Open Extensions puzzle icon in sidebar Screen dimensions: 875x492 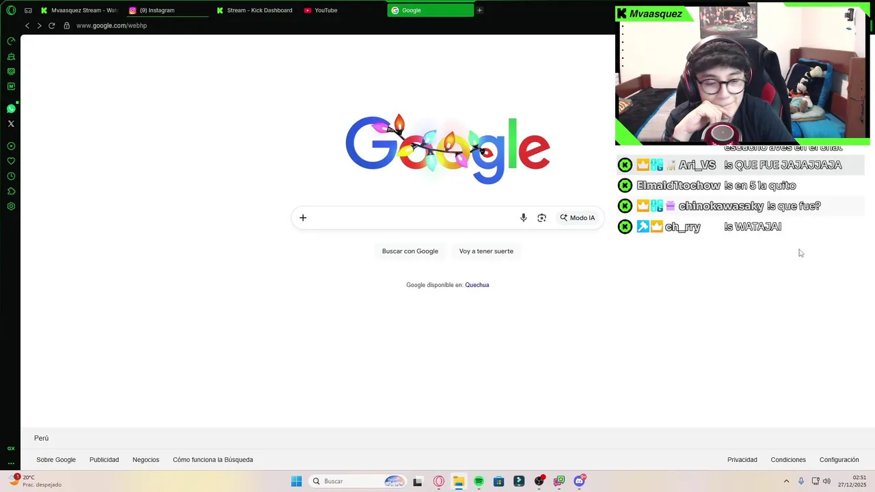pyautogui.click(x=11, y=191)
